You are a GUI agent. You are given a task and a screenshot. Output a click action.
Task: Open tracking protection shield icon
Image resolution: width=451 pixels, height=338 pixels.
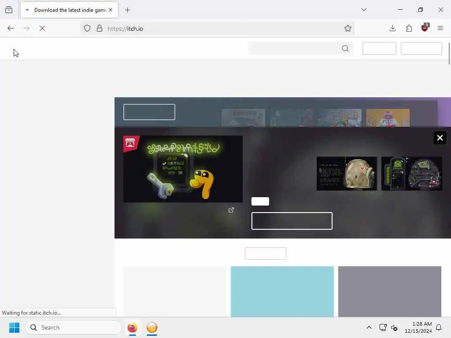[87, 28]
